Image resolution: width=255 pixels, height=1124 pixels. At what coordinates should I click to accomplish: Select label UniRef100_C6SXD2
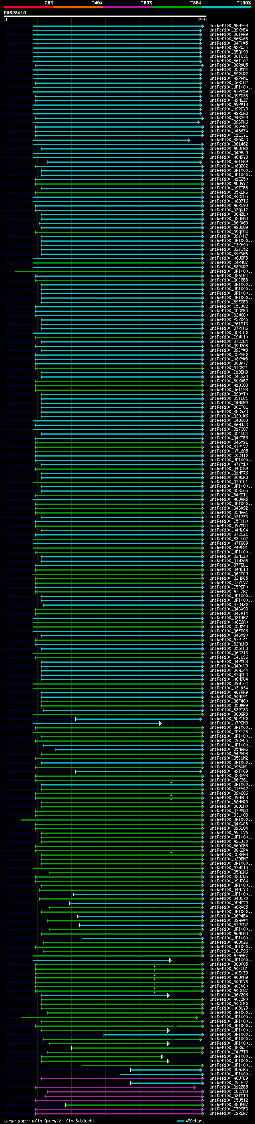tap(229, 83)
